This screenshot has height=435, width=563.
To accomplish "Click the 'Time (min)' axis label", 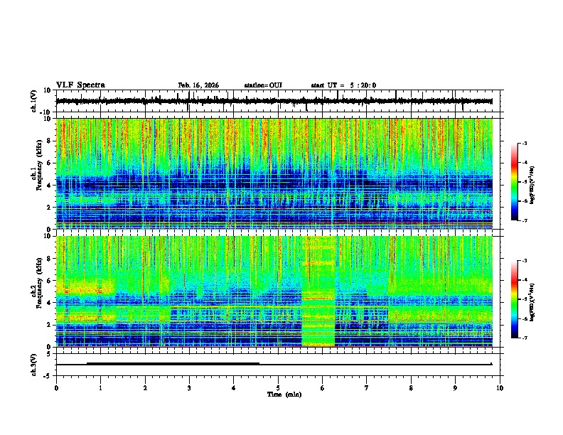I will 284,394.
